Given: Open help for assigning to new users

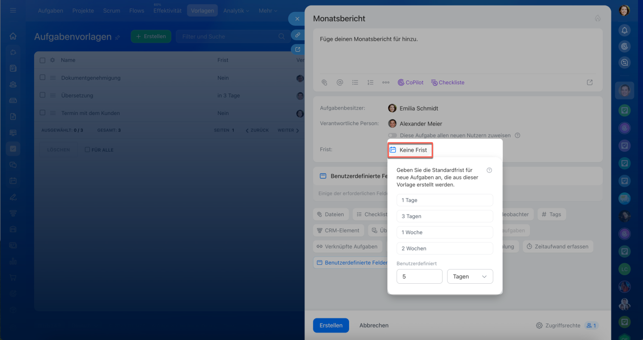Looking at the screenshot, I should [x=517, y=135].
